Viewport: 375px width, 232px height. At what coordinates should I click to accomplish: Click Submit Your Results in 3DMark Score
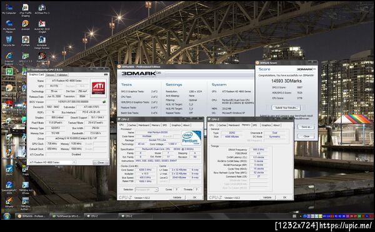[286, 108]
